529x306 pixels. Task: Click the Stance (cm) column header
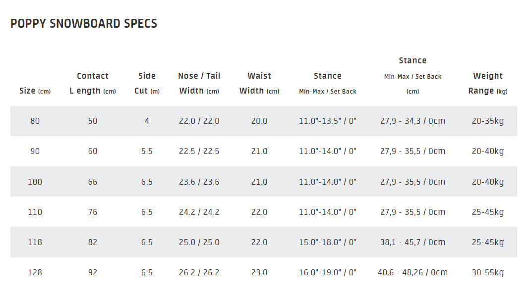click(x=412, y=75)
